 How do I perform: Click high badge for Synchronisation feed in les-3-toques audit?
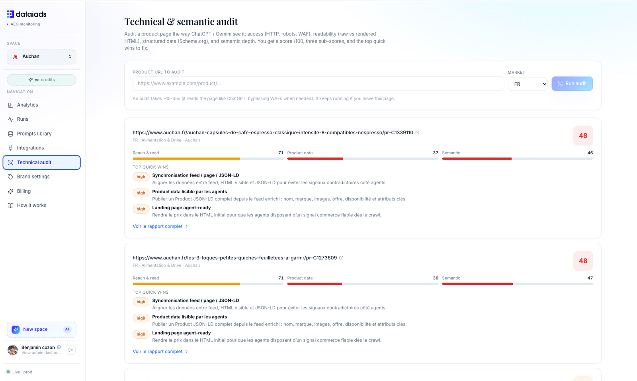(141, 302)
